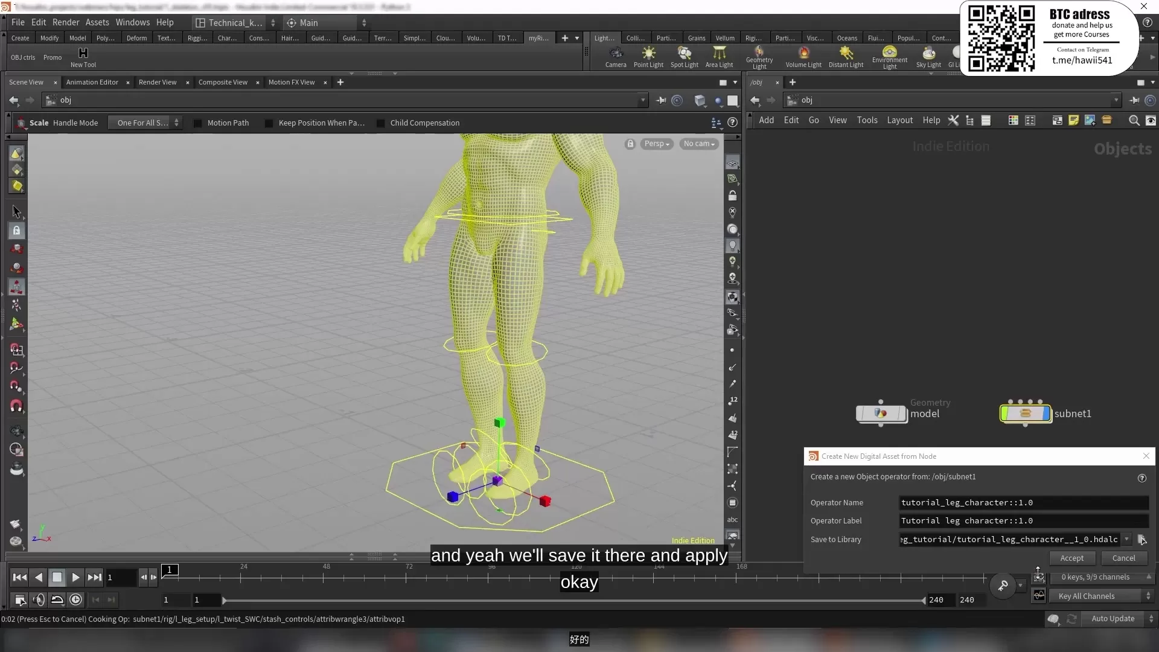Open the Main radial menu dropdown
The width and height of the screenshot is (1159, 652).
[326, 22]
